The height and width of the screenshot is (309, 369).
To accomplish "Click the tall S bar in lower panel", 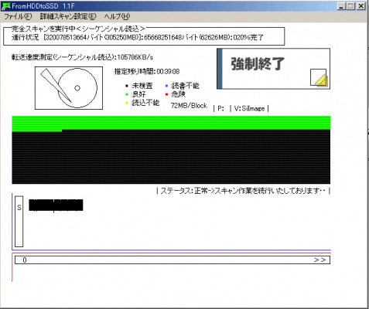I will [x=19, y=222].
